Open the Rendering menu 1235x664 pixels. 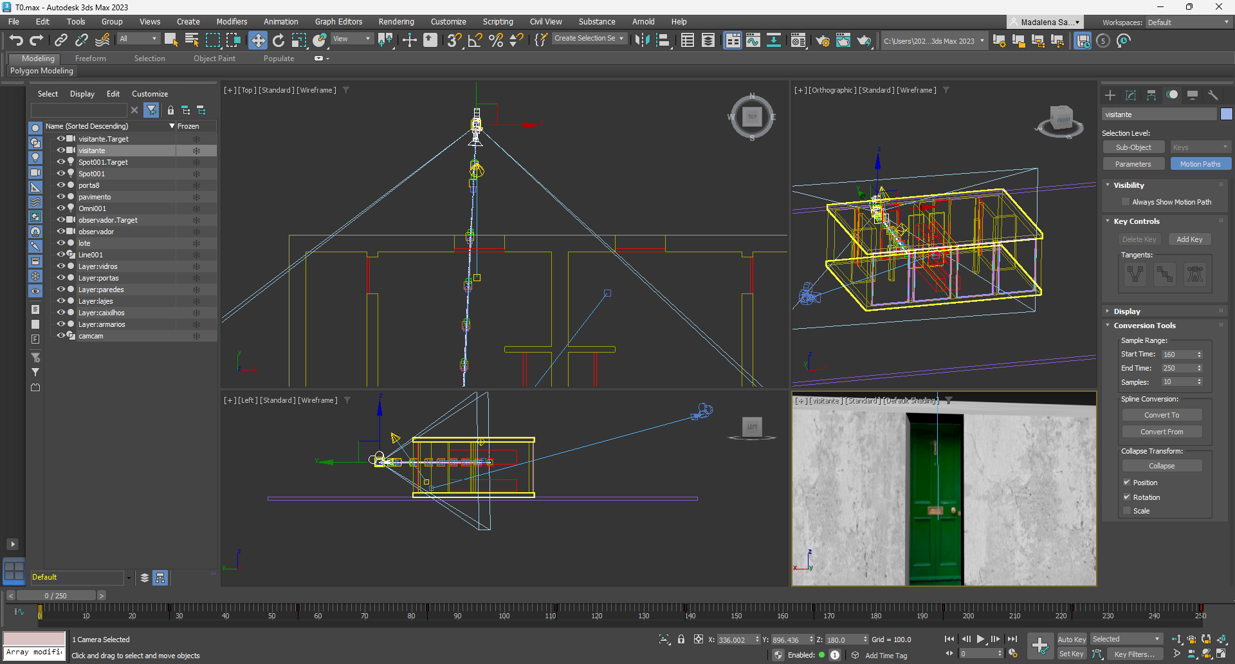point(396,22)
